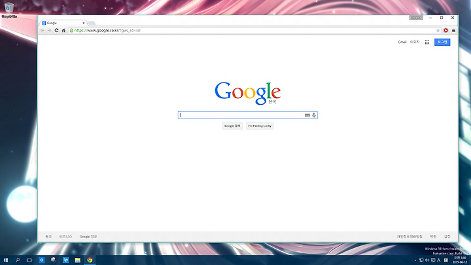Click the I'm Feeling Lucky button
Image resolution: width=471 pixels, height=265 pixels.
coord(260,126)
